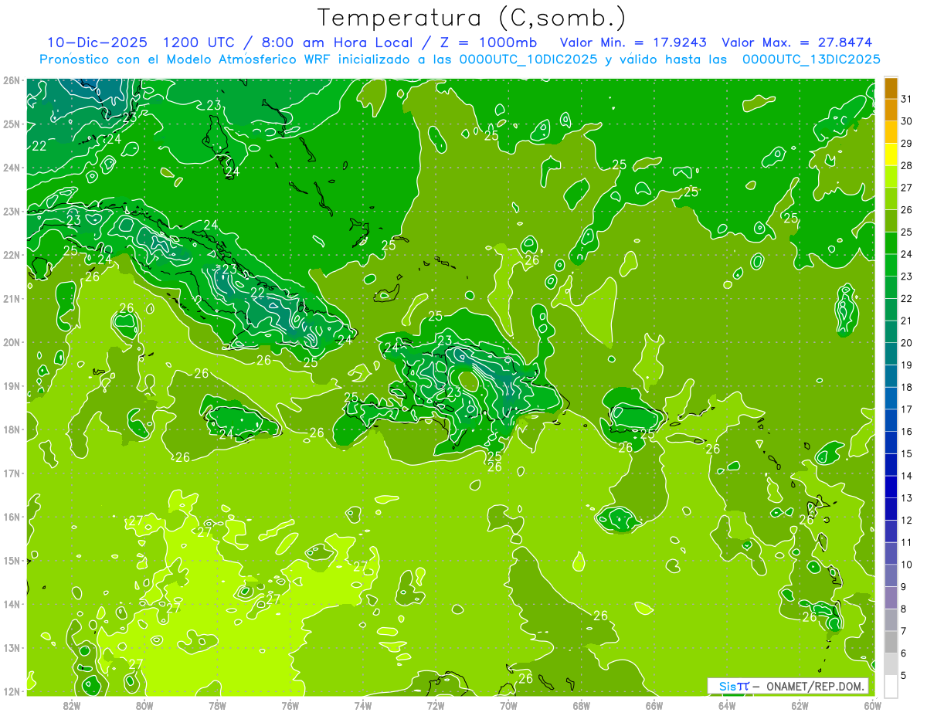Click the '74W' longitude axis label
The height and width of the screenshot is (716, 927).
point(362,705)
